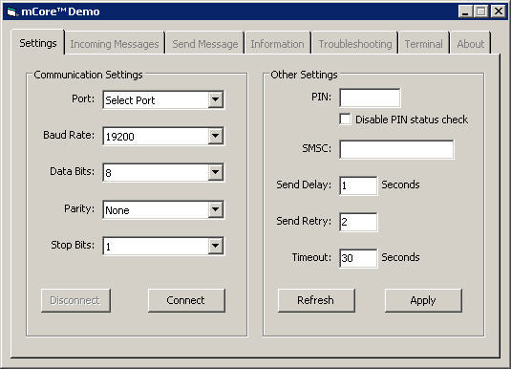Image resolution: width=511 pixels, height=369 pixels.
Task: Click the Refresh button
Action: [x=316, y=300]
